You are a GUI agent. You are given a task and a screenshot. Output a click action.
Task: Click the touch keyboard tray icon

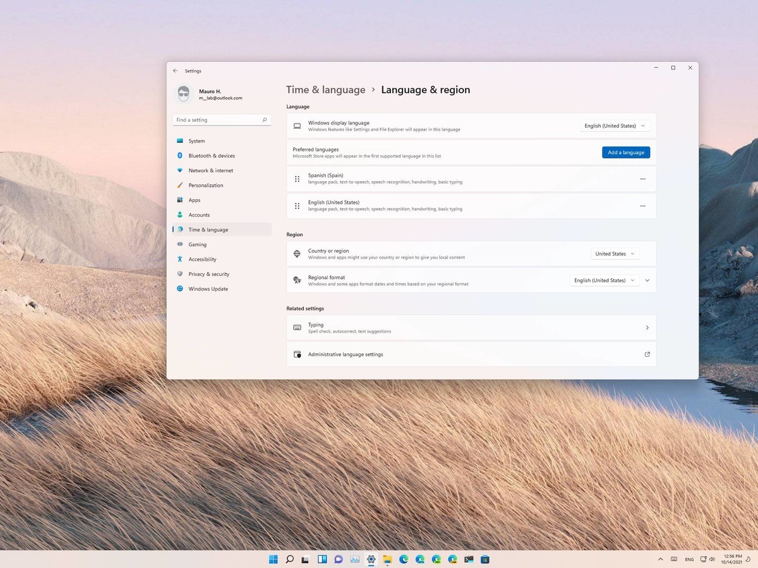tap(674, 559)
